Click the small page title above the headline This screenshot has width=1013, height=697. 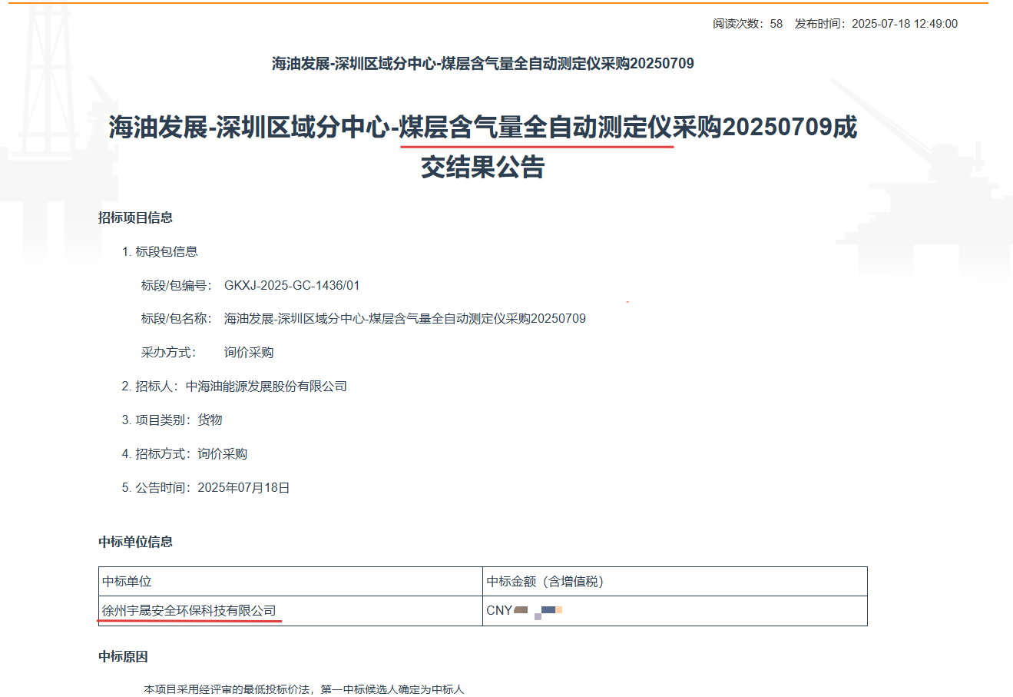coord(483,64)
